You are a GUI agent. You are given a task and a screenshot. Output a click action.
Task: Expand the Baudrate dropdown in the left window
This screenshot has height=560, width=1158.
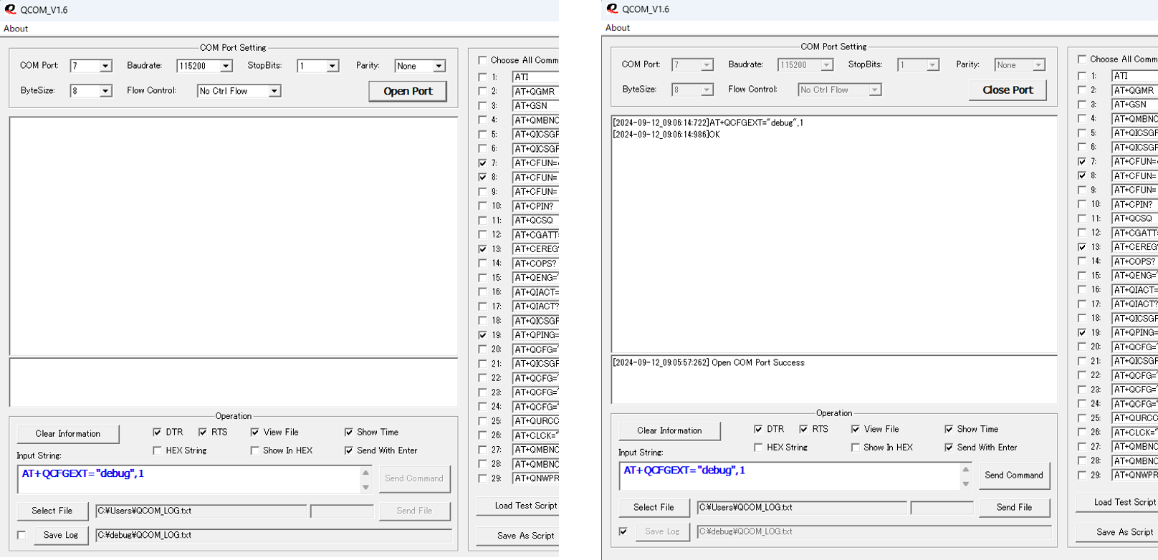point(226,66)
